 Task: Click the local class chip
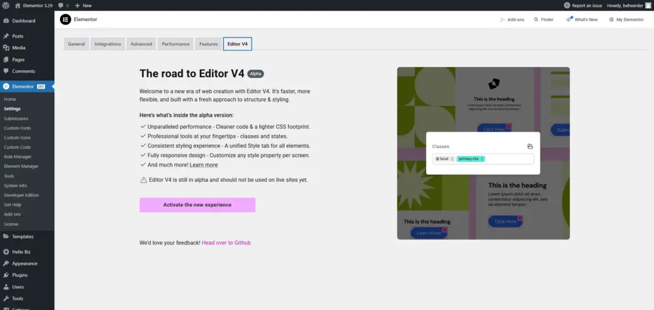445,159
